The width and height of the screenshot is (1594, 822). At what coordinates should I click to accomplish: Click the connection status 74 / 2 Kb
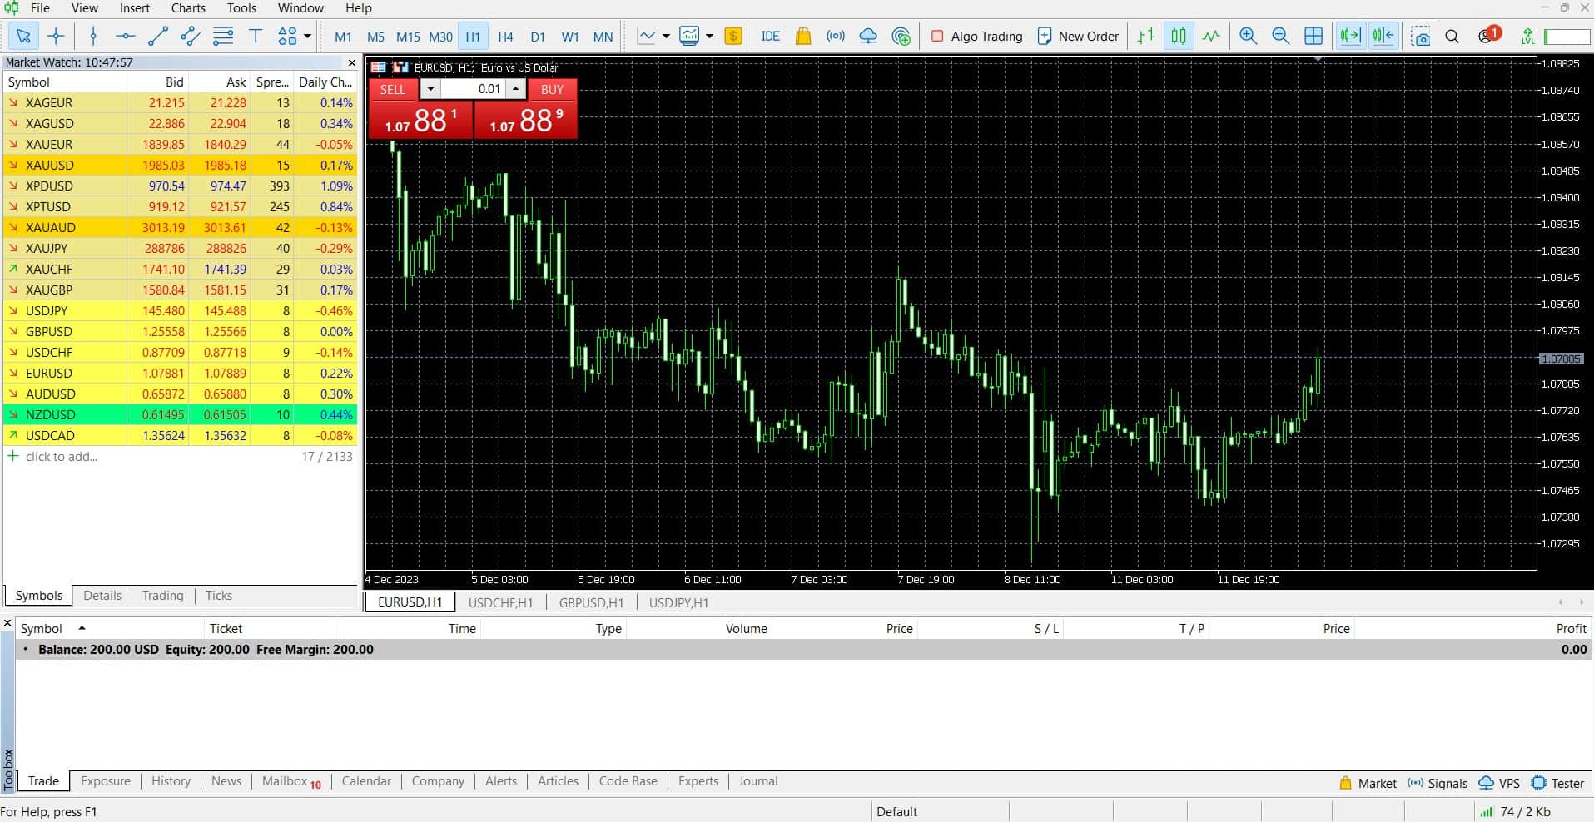click(x=1515, y=811)
